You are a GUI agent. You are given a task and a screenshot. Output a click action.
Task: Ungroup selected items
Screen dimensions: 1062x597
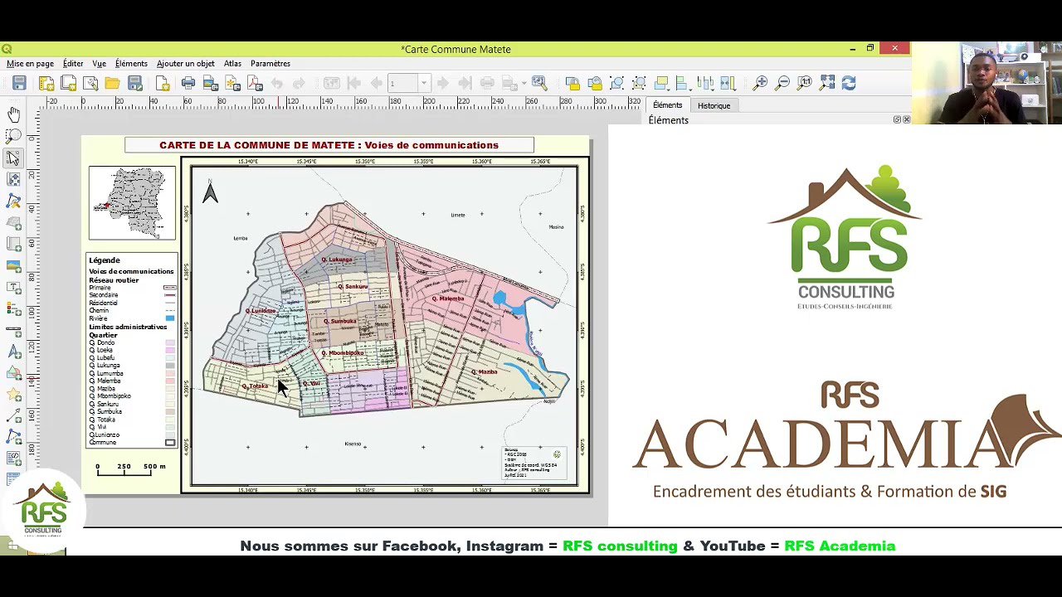click(x=639, y=83)
